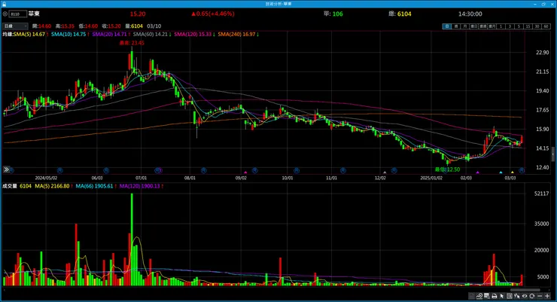
Task: Click the month circle marker beside the double chevron
Action: 12,170
